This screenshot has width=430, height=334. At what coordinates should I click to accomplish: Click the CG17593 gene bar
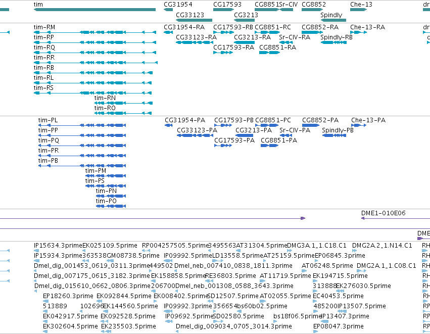pos(223,10)
